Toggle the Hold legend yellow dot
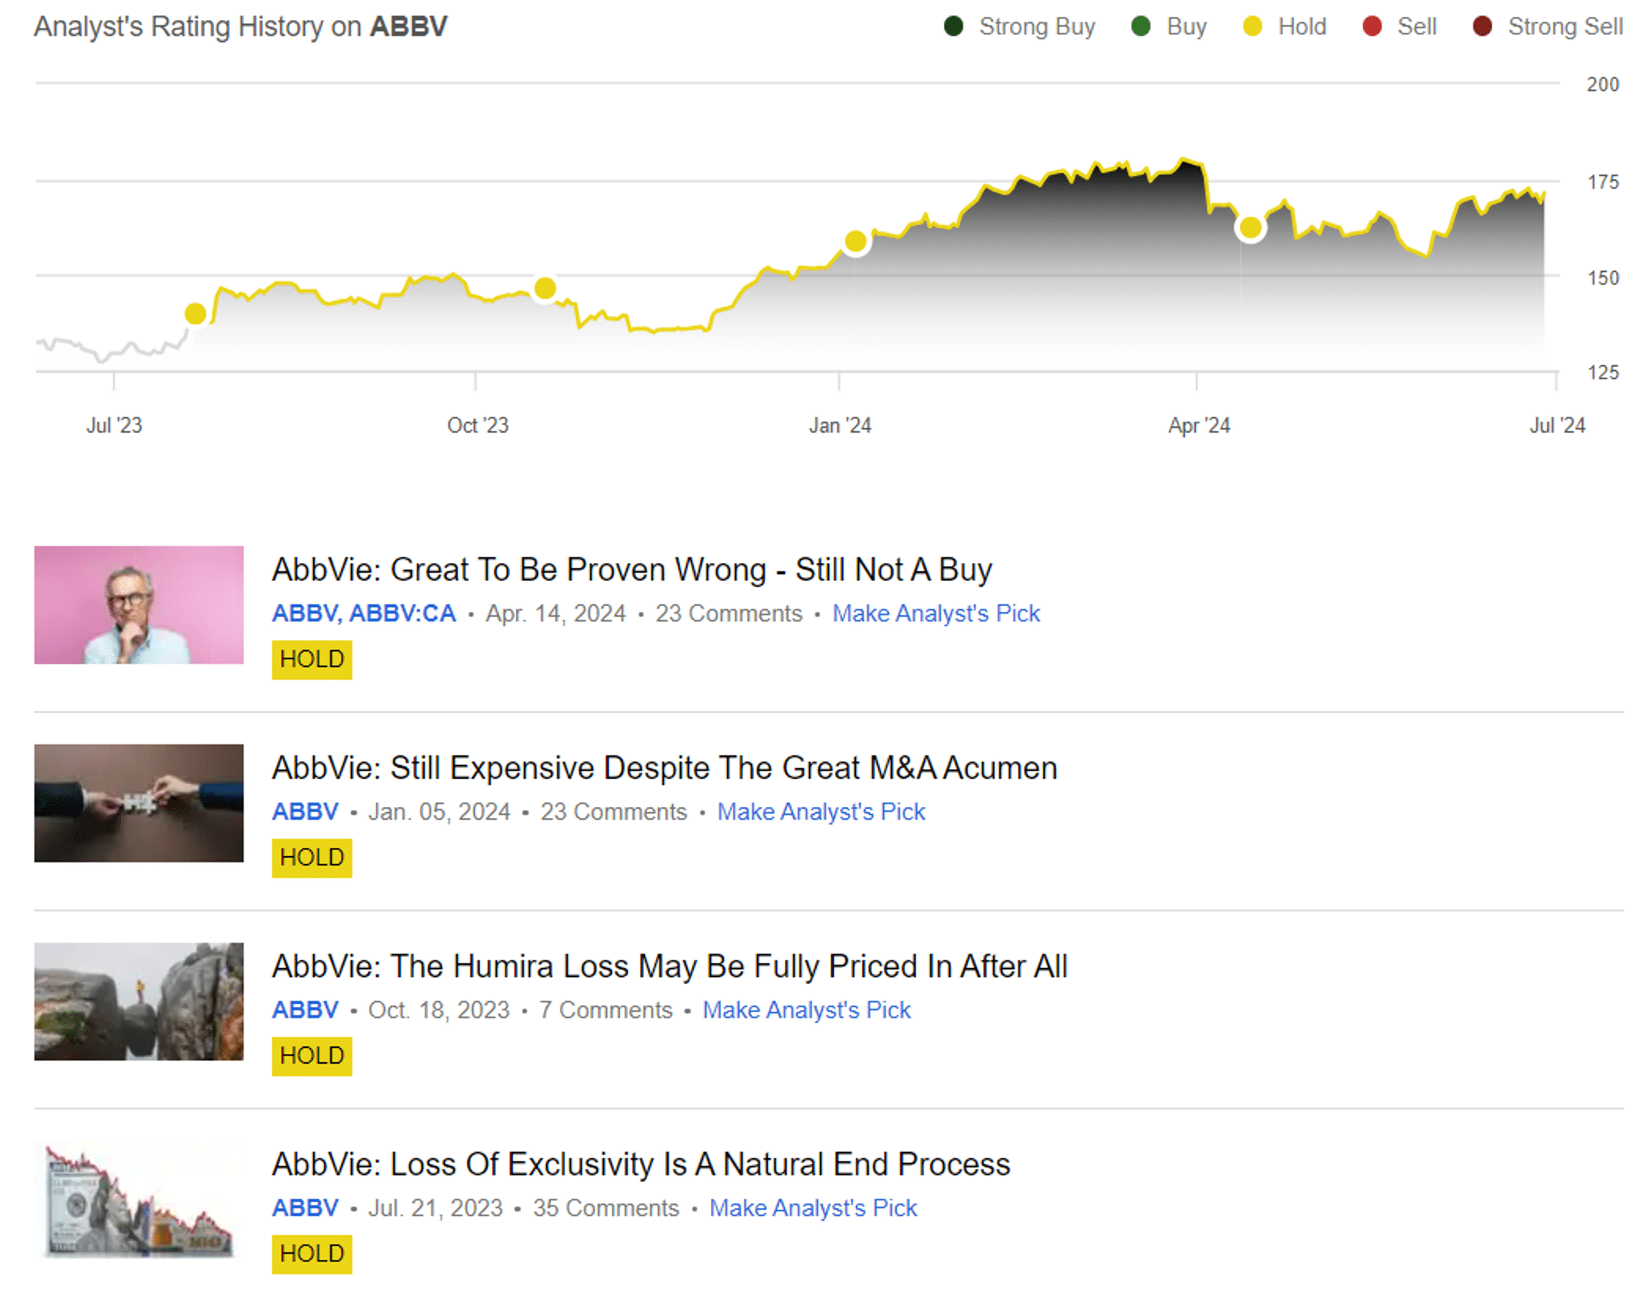The image size is (1649, 1297). tap(1252, 27)
